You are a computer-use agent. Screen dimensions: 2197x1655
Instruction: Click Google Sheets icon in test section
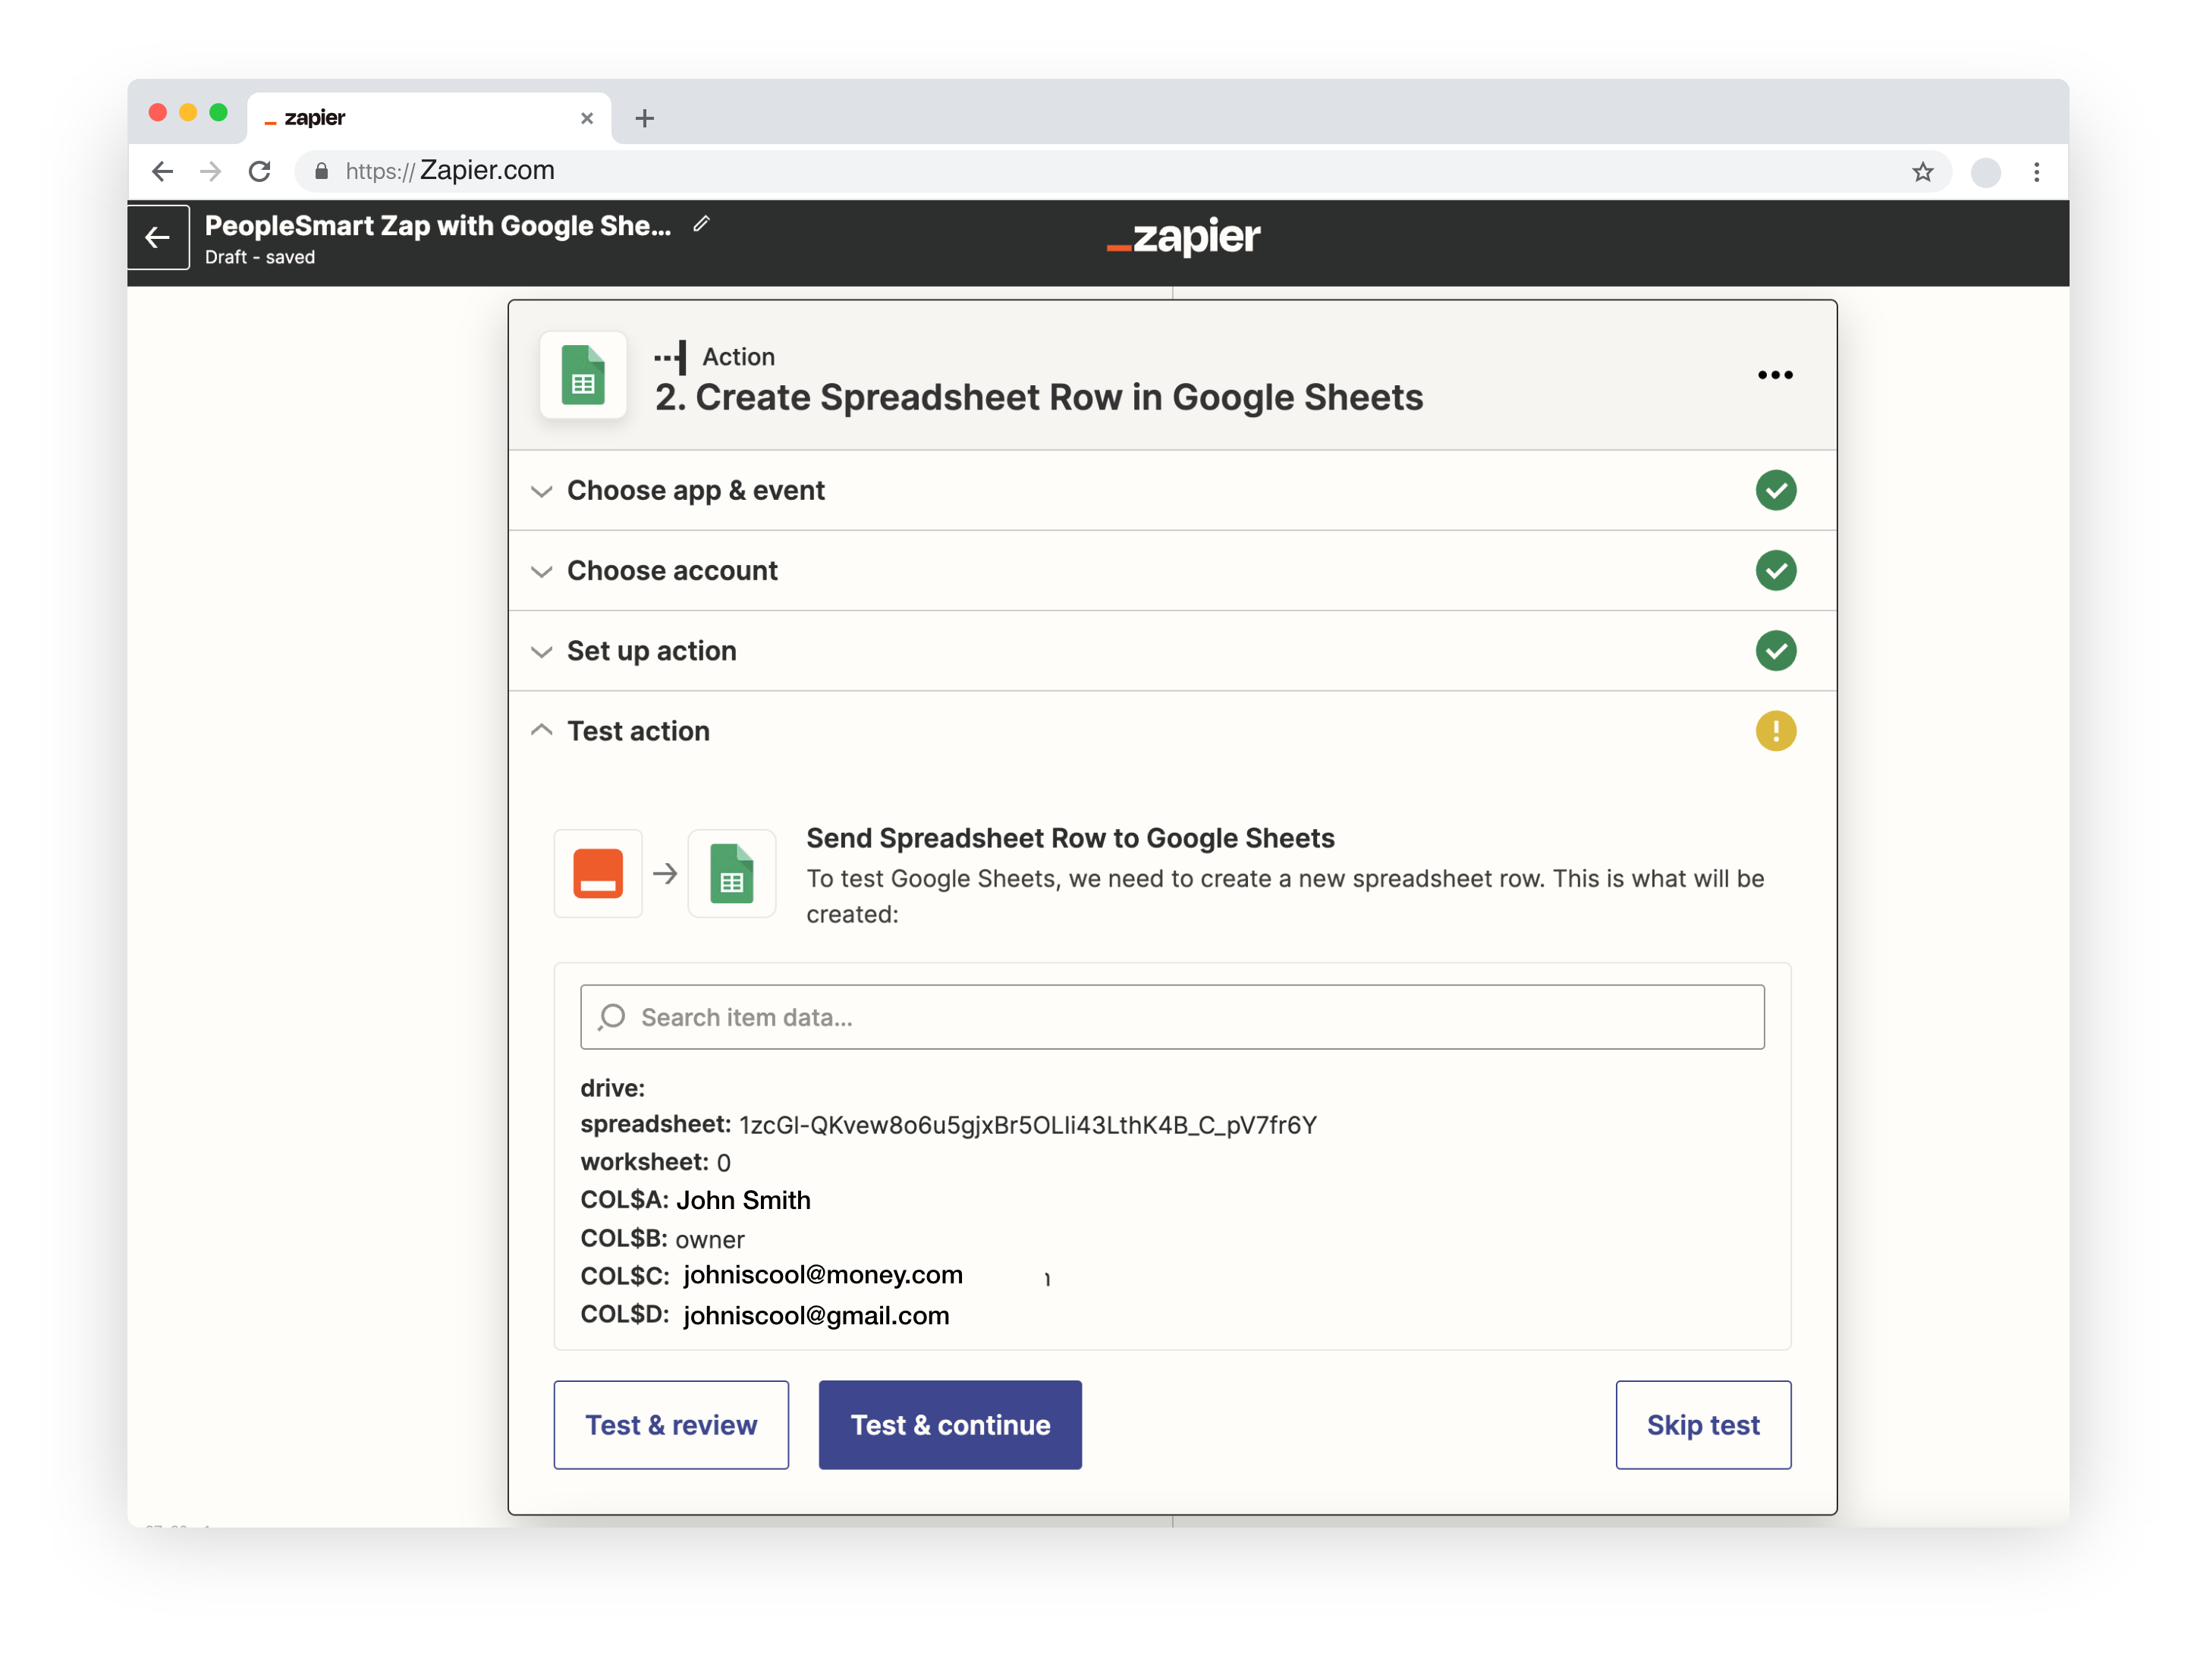732,874
